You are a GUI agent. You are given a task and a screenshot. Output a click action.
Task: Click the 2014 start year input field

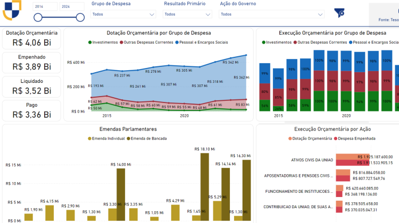coord(44,6)
